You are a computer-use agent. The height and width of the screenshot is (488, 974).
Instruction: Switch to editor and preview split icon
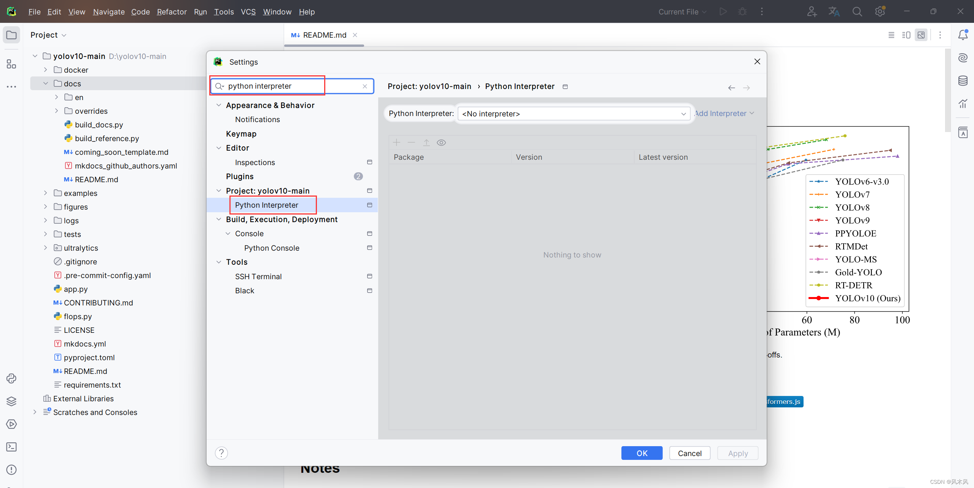906,35
